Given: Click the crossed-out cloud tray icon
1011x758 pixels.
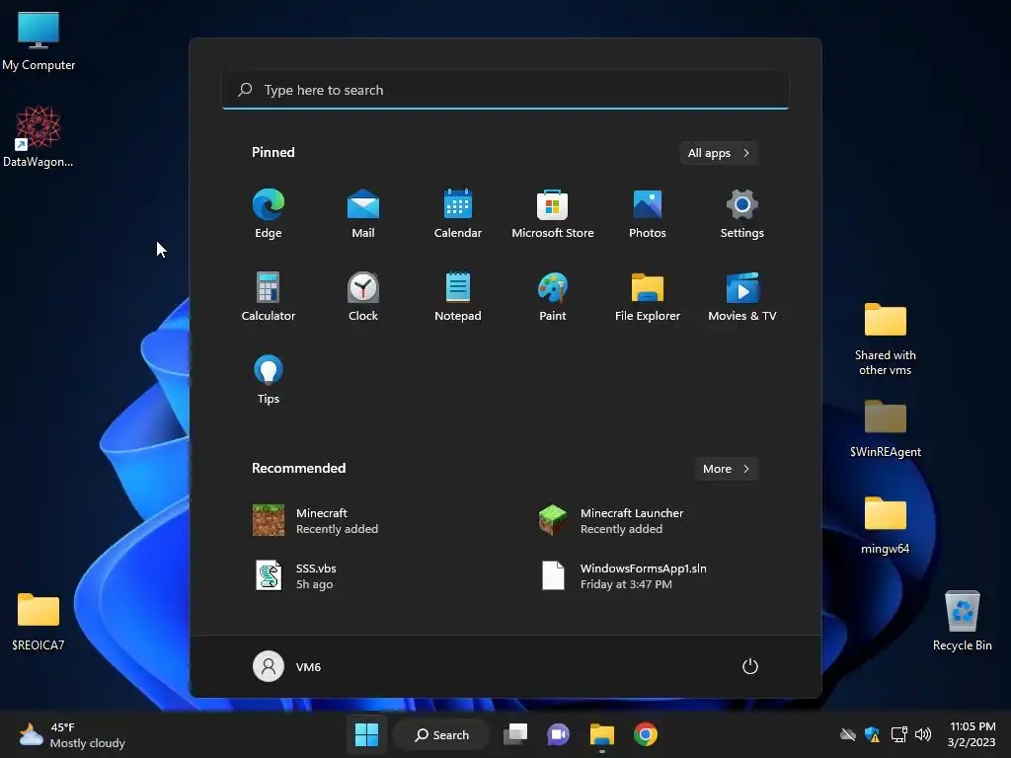Looking at the screenshot, I should [848, 734].
